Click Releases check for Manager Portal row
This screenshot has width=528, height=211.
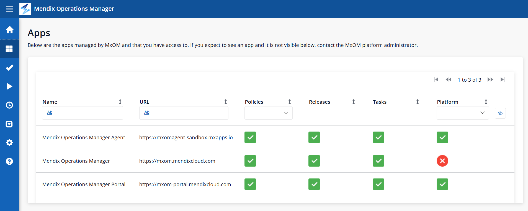pos(314,184)
